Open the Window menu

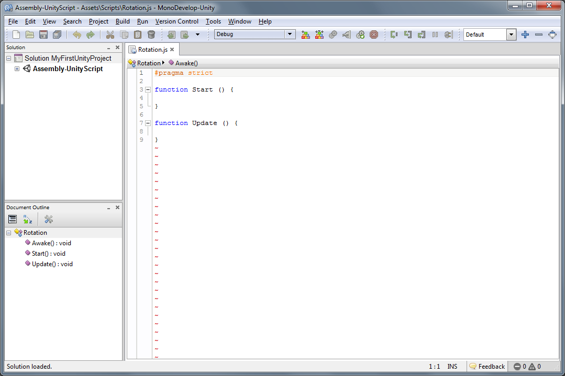[240, 21]
